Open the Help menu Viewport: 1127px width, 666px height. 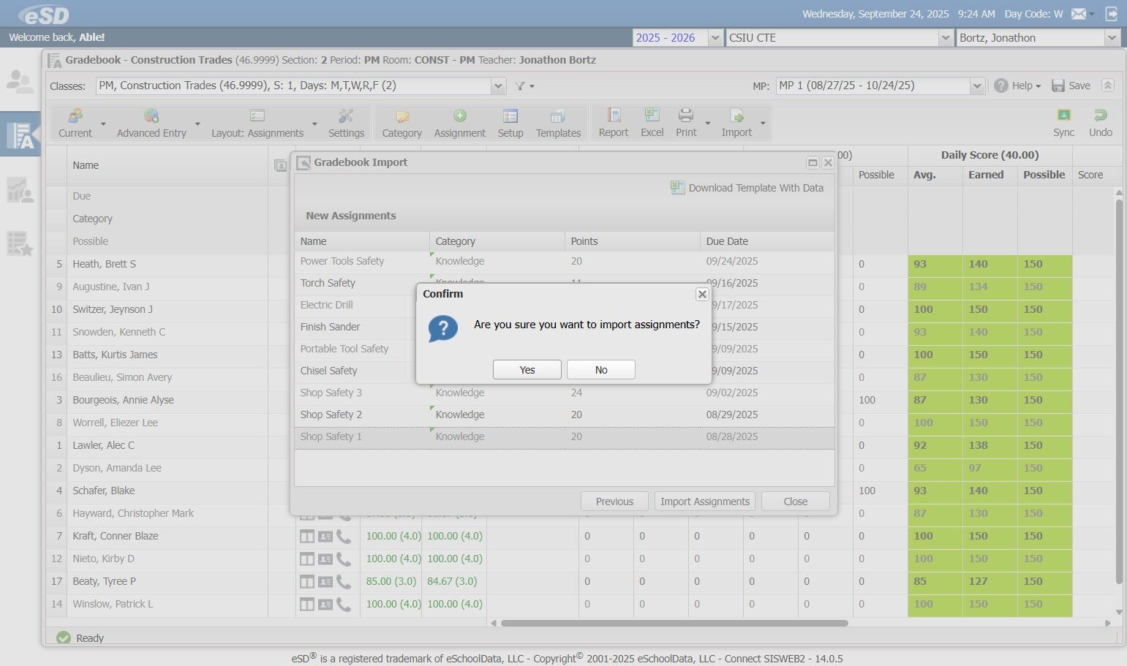1017,86
